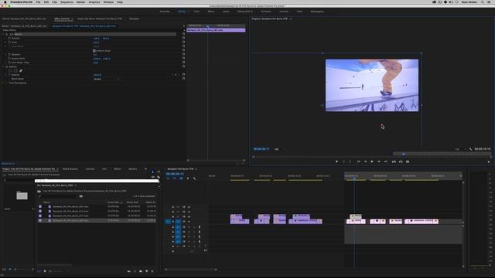The image size is (495, 278).
Task: Click the Lift button
Action: pos(394,161)
